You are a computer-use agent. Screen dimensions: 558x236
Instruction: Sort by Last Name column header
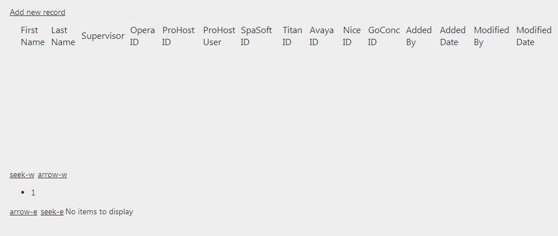(63, 36)
